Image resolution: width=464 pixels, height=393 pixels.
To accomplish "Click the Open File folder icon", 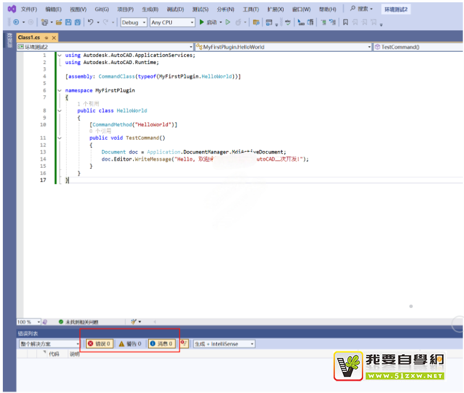I will point(59,22).
